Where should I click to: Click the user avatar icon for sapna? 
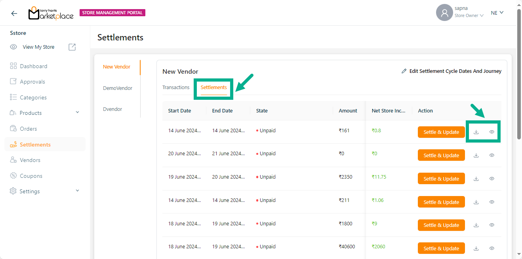point(444,13)
